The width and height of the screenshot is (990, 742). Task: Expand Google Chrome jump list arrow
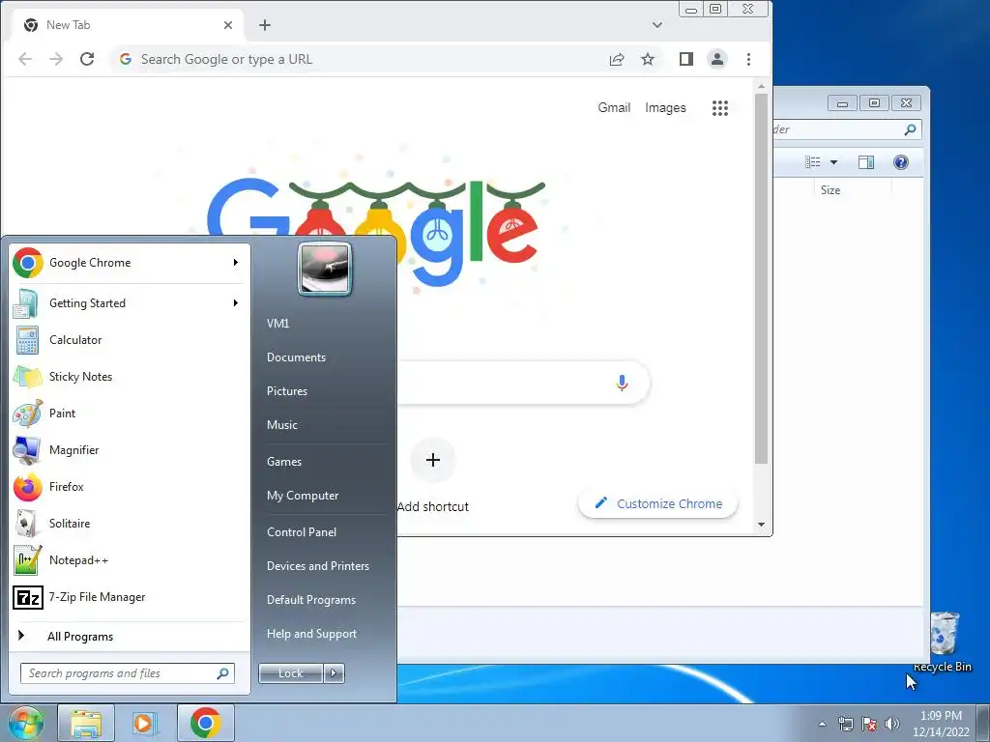click(x=236, y=263)
